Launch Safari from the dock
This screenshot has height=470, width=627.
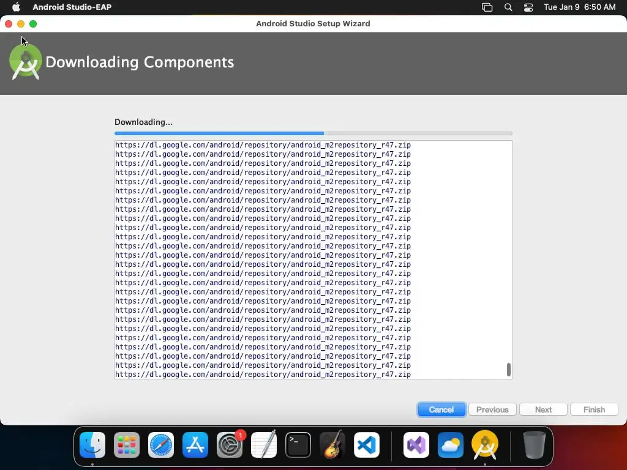click(x=161, y=445)
